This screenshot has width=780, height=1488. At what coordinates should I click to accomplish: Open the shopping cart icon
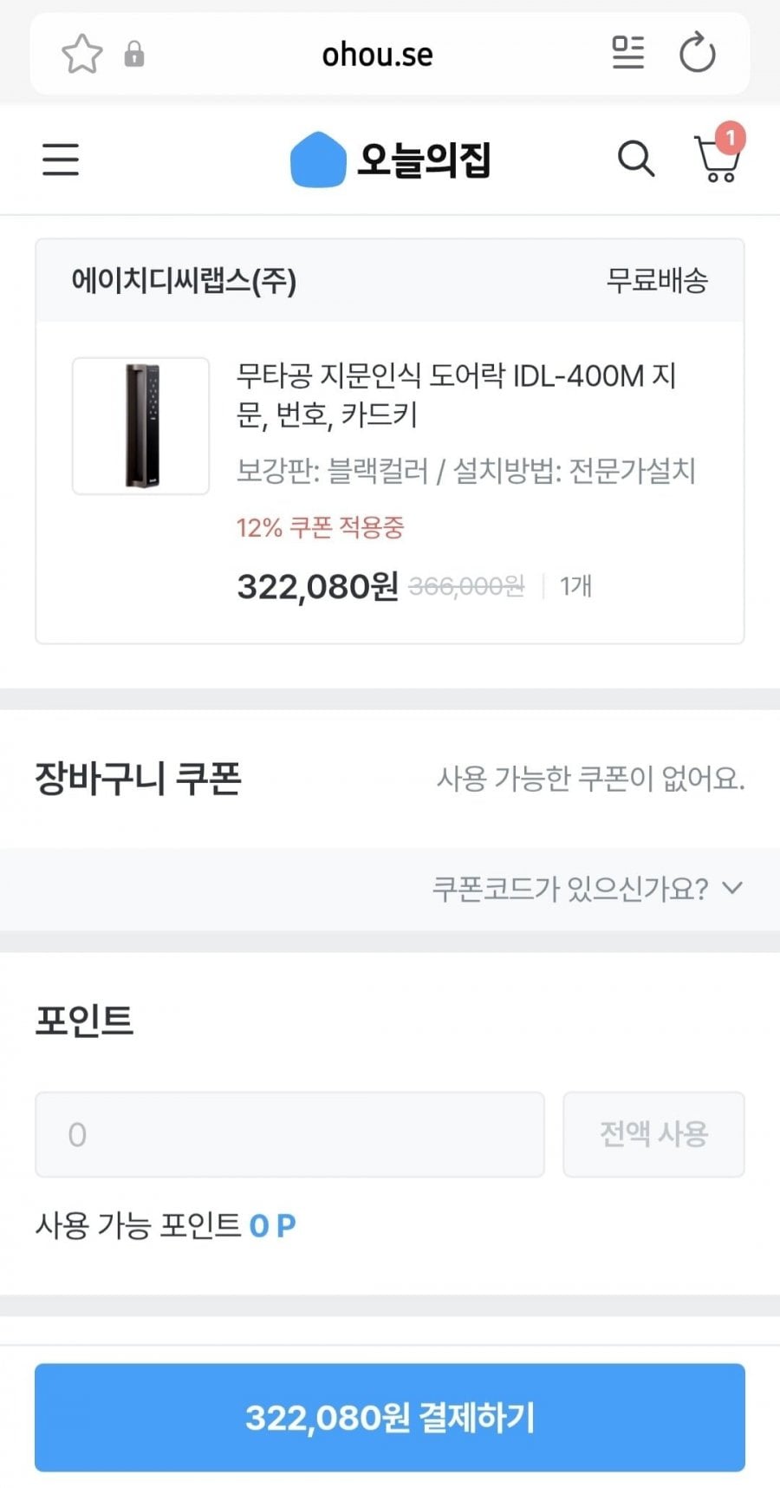click(x=718, y=160)
